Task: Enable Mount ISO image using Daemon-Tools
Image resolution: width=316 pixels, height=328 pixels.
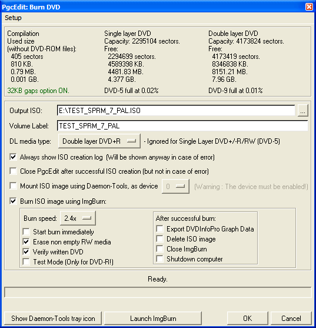Action: pos(13,185)
